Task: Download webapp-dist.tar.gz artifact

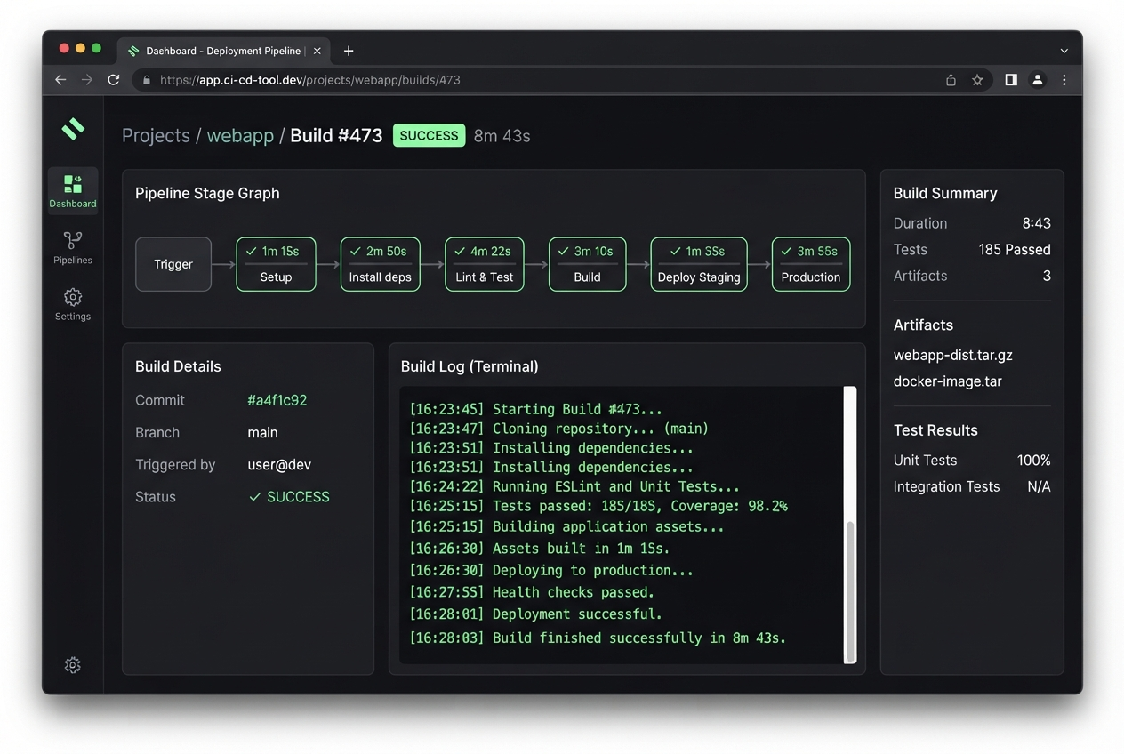Action: 952,355
